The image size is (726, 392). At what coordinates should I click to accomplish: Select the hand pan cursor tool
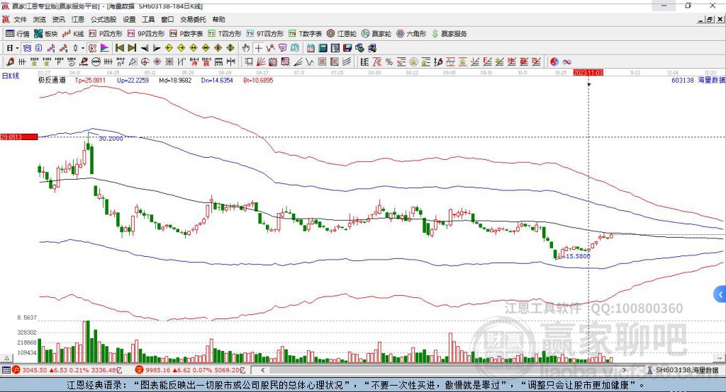pyautogui.click(x=246, y=48)
